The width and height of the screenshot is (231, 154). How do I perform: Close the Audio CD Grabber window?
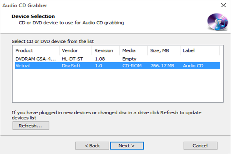223,5
